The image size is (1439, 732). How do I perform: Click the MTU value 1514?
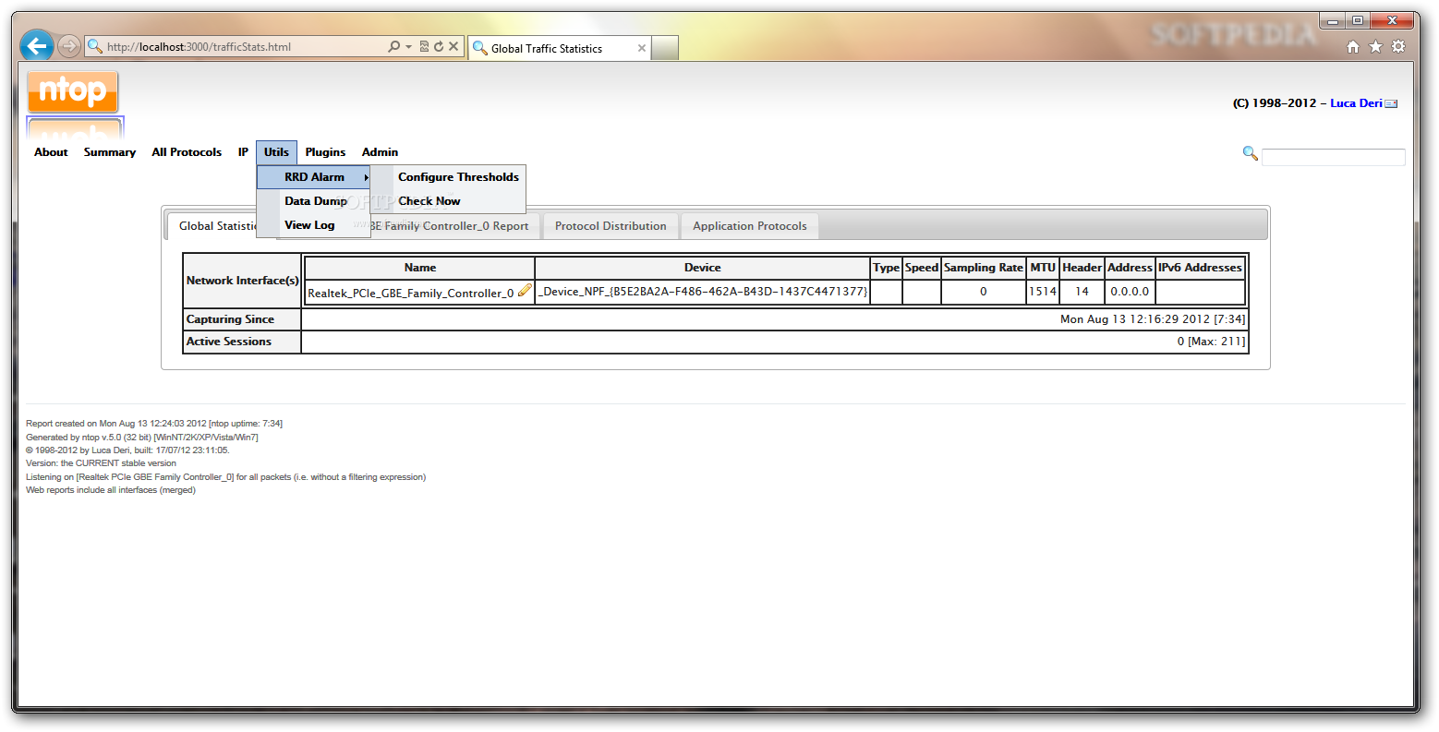(x=1043, y=292)
